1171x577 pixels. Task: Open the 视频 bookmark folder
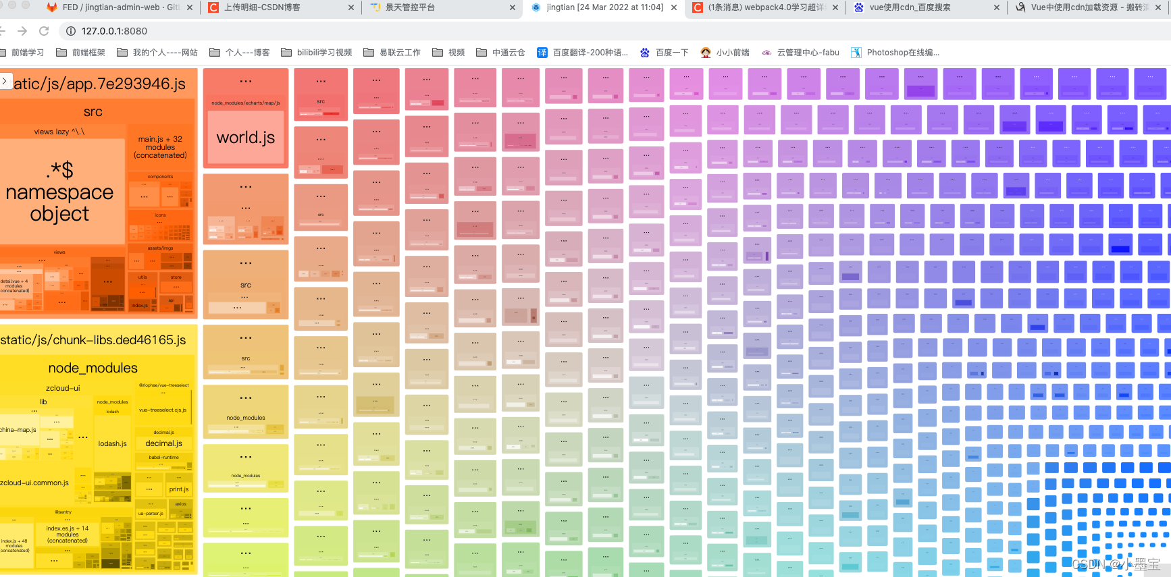[448, 53]
